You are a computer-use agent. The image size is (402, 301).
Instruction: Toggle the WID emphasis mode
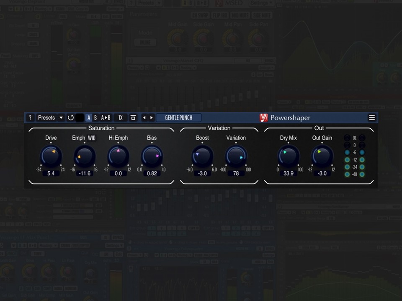[x=92, y=138]
